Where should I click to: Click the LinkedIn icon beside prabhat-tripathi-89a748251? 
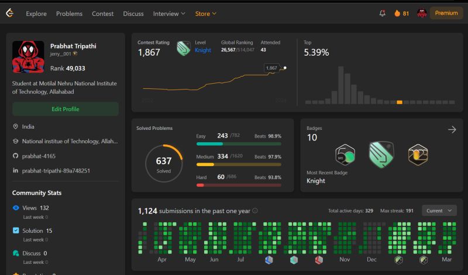(16, 170)
